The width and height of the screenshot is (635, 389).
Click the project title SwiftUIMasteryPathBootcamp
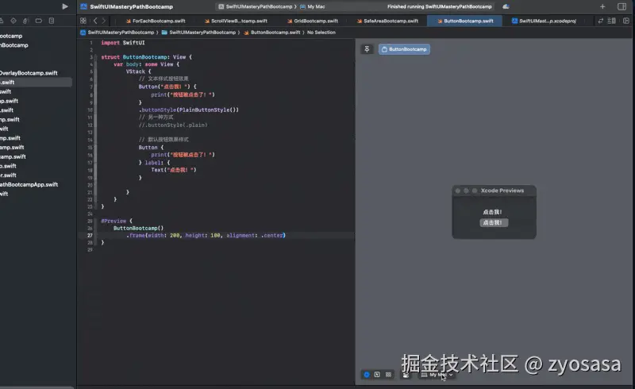[131, 6]
